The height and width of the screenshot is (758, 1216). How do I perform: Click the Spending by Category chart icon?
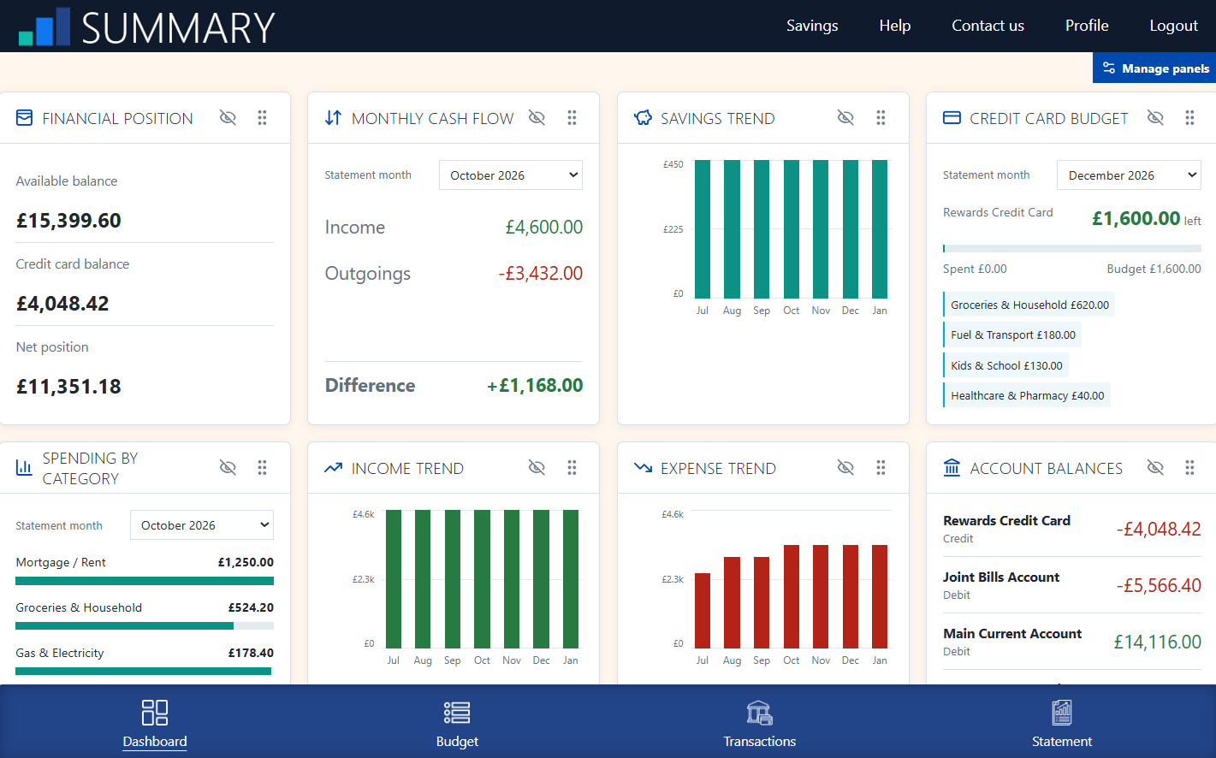click(x=24, y=468)
